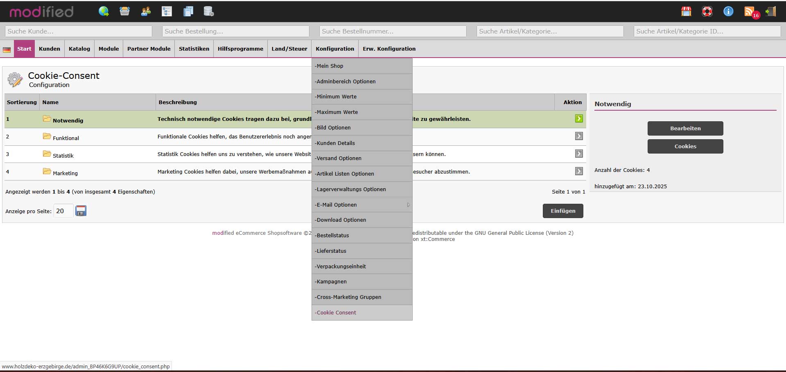Screen dimensions: 786x372
Task: Select Cookie Consent from Konfiguration menu
Action: pyautogui.click(x=336, y=312)
